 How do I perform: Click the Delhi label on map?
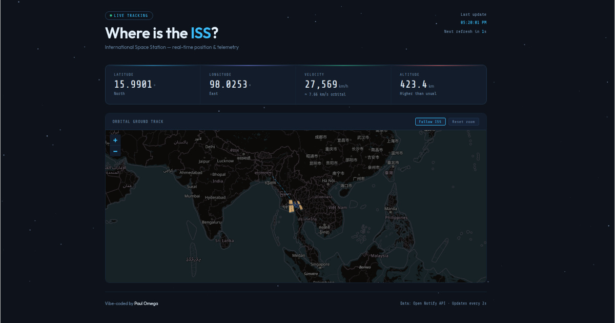210,147
